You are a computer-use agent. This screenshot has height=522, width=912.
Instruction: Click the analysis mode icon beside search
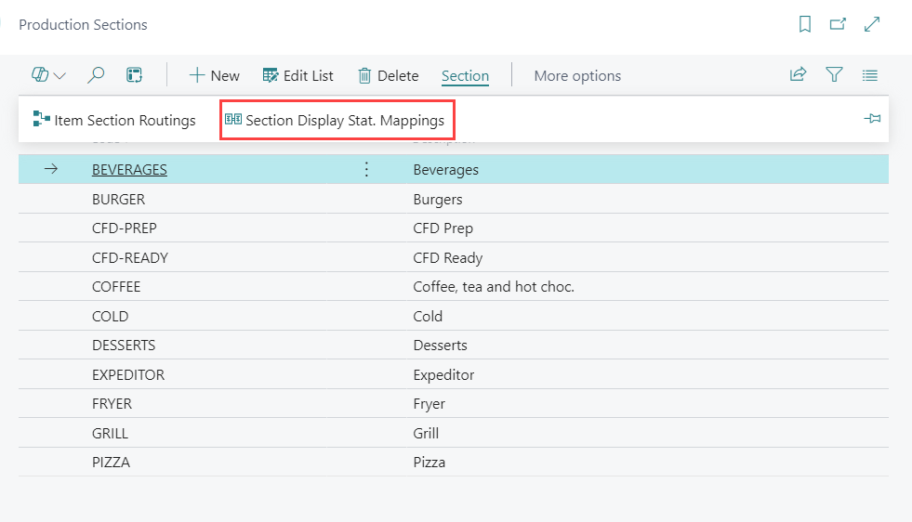(135, 75)
